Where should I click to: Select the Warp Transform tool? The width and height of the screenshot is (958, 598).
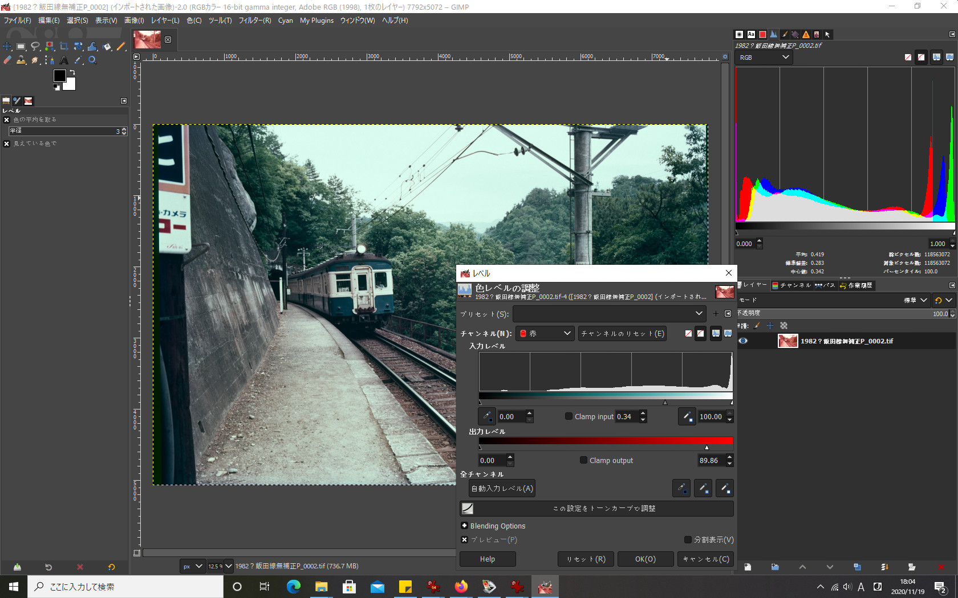point(92,46)
